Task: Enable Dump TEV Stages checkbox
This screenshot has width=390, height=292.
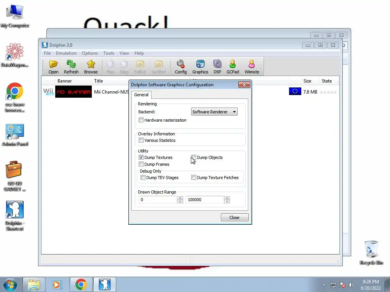Action: (x=143, y=178)
